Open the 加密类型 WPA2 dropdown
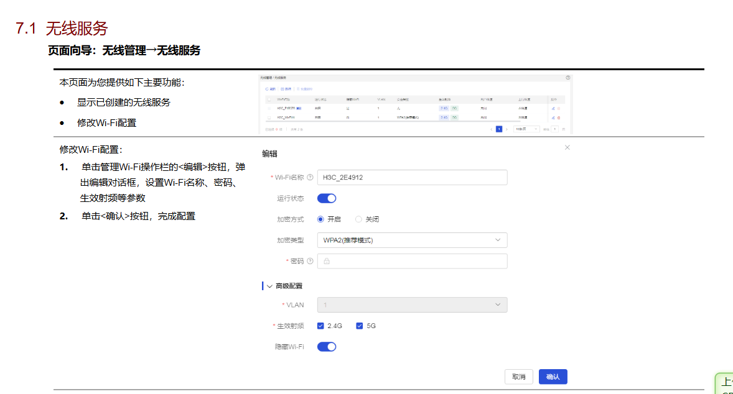This screenshot has width=733, height=394. (412, 241)
